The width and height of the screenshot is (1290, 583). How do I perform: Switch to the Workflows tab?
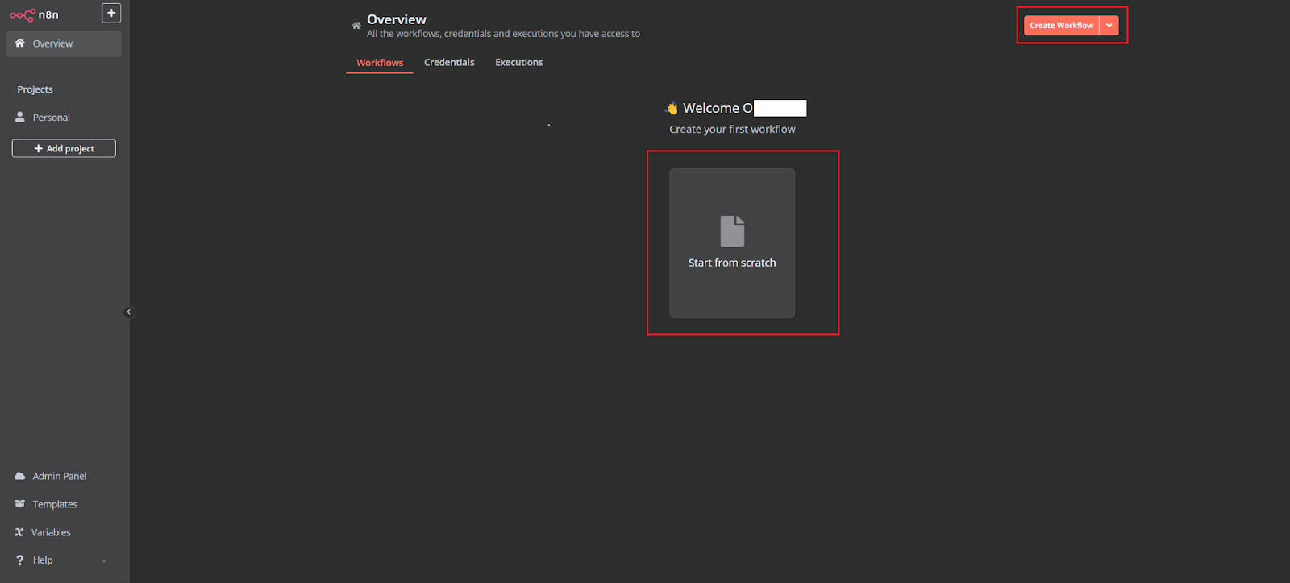tap(380, 63)
